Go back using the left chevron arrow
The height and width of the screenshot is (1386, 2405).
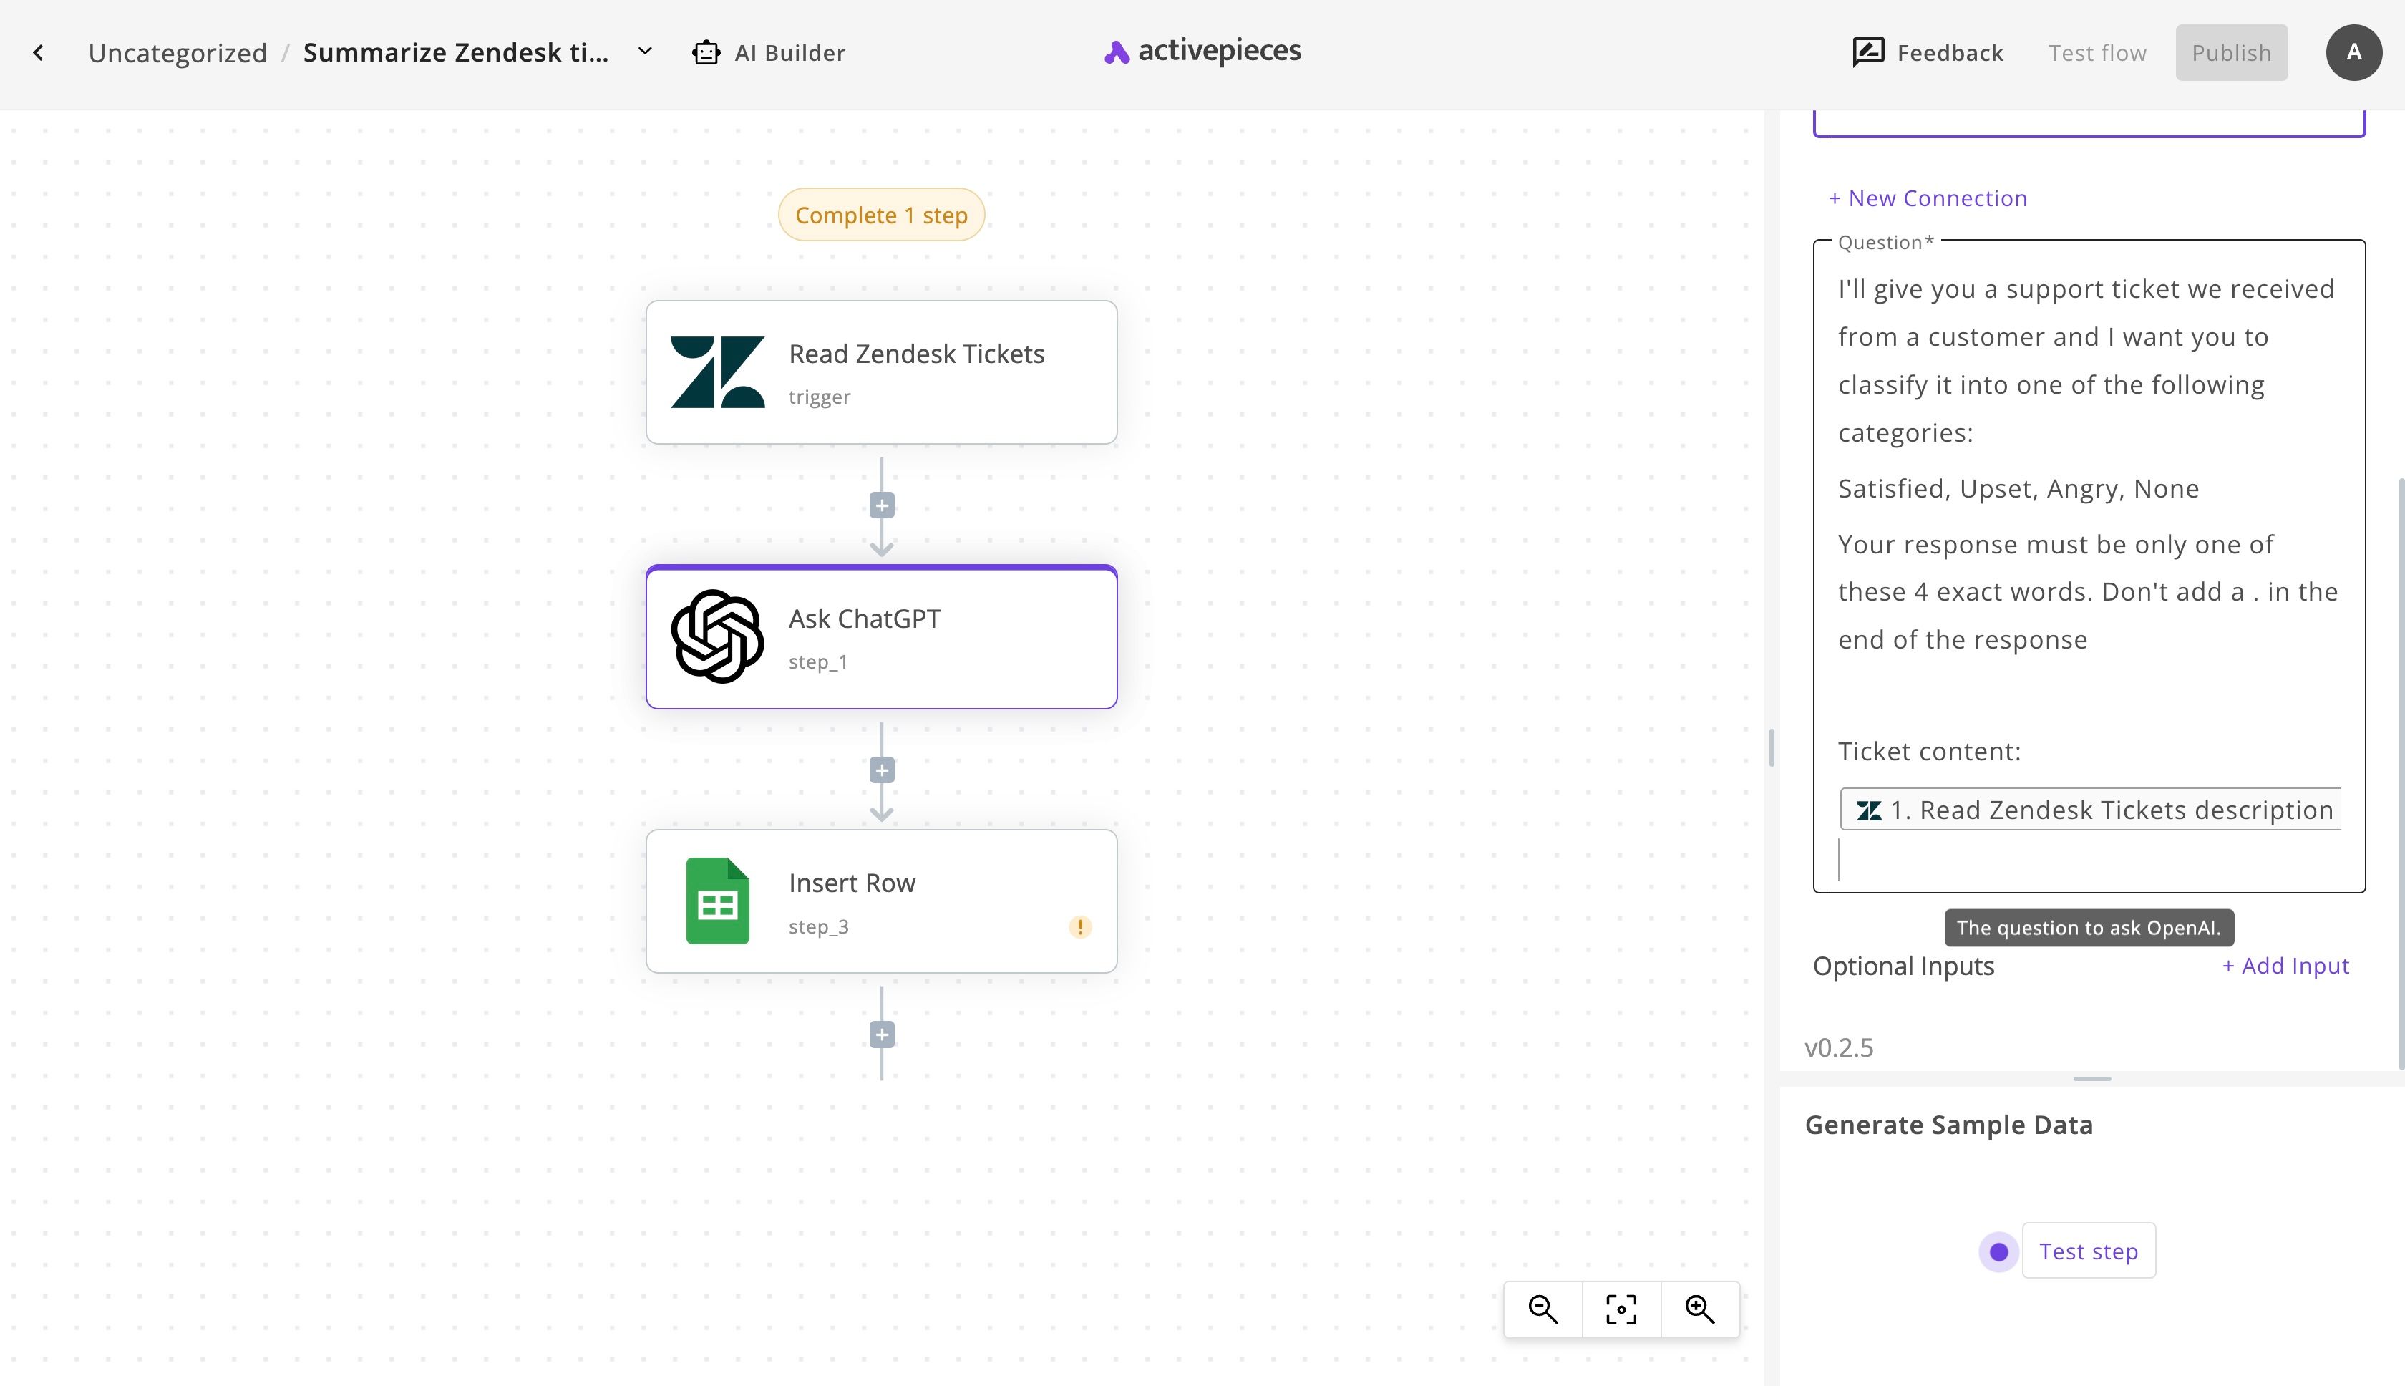click(38, 53)
